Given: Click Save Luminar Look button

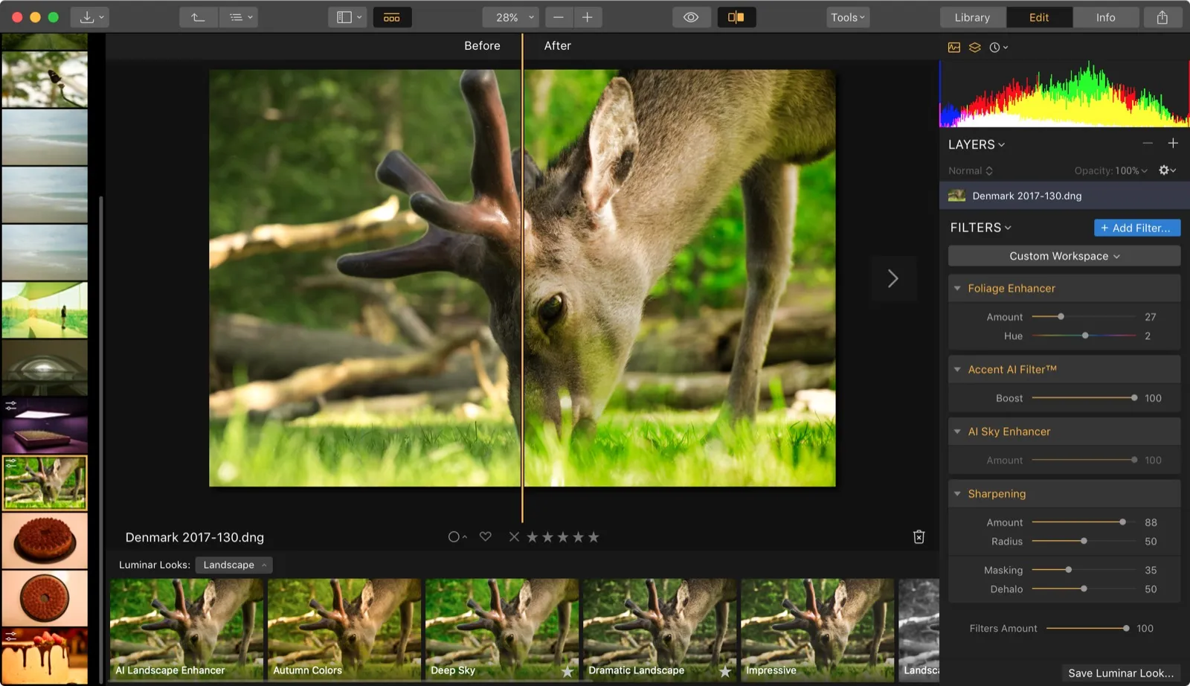Looking at the screenshot, I should tap(1120, 673).
